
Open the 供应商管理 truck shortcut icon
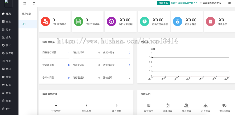point(224,106)
